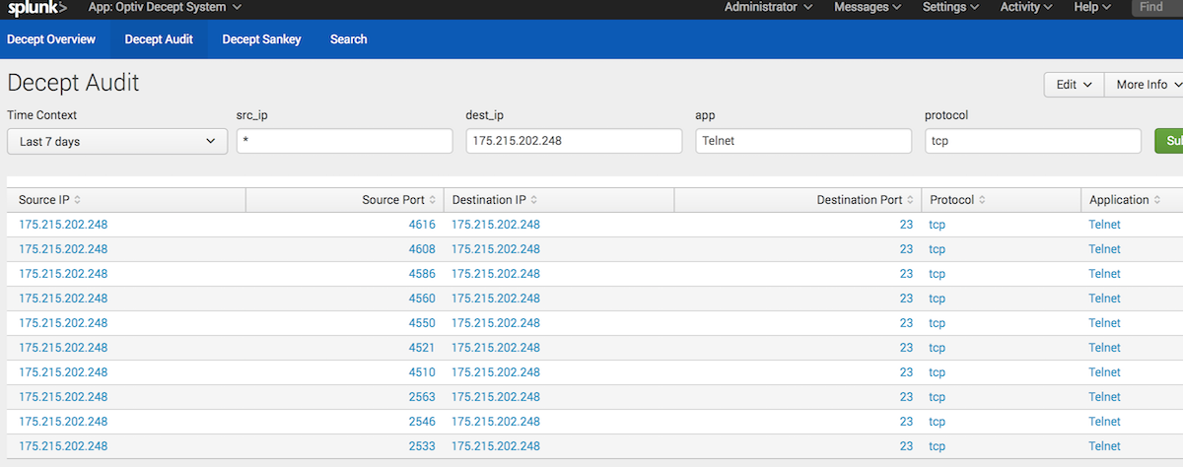Expand the Settings menu

click(951, 7)
